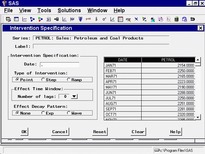This screenshot has height=154, width=205.
Task: Open the Solutions menu
Action: pyautogui.click(x=69, y=11)
